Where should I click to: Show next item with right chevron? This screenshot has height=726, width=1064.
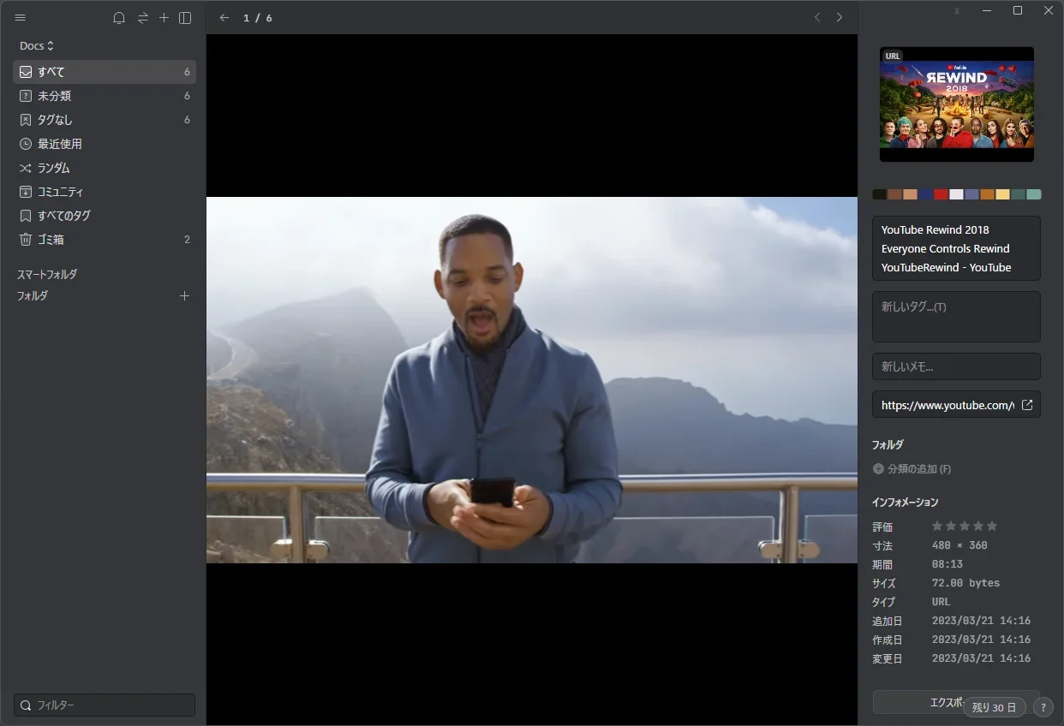click(840, 17)
